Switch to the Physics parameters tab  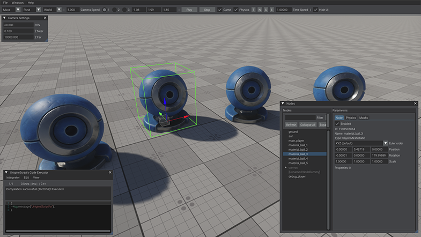(351, 117)
